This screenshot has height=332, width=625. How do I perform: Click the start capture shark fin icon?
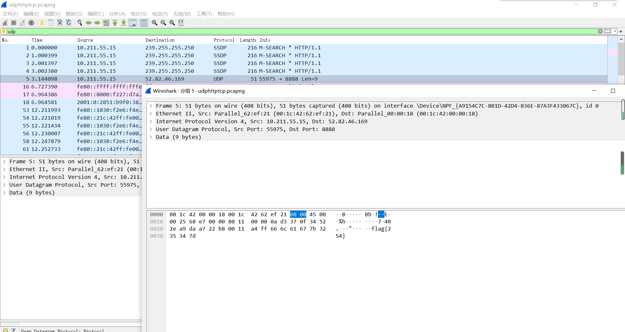click(5, 23)
